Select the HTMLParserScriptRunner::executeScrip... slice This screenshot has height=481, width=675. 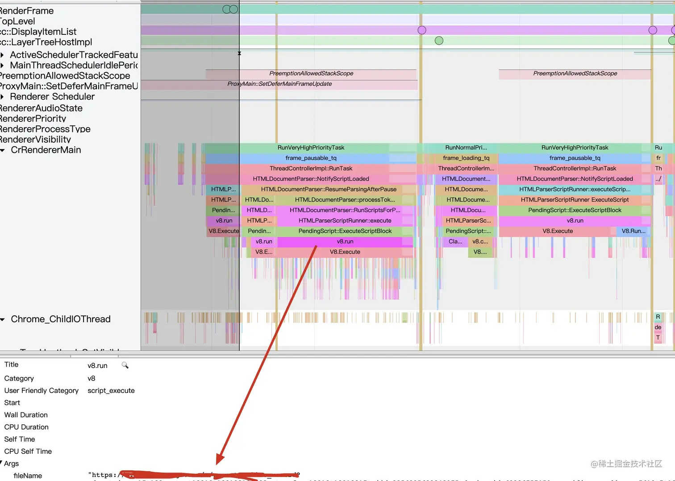(575, 189)
